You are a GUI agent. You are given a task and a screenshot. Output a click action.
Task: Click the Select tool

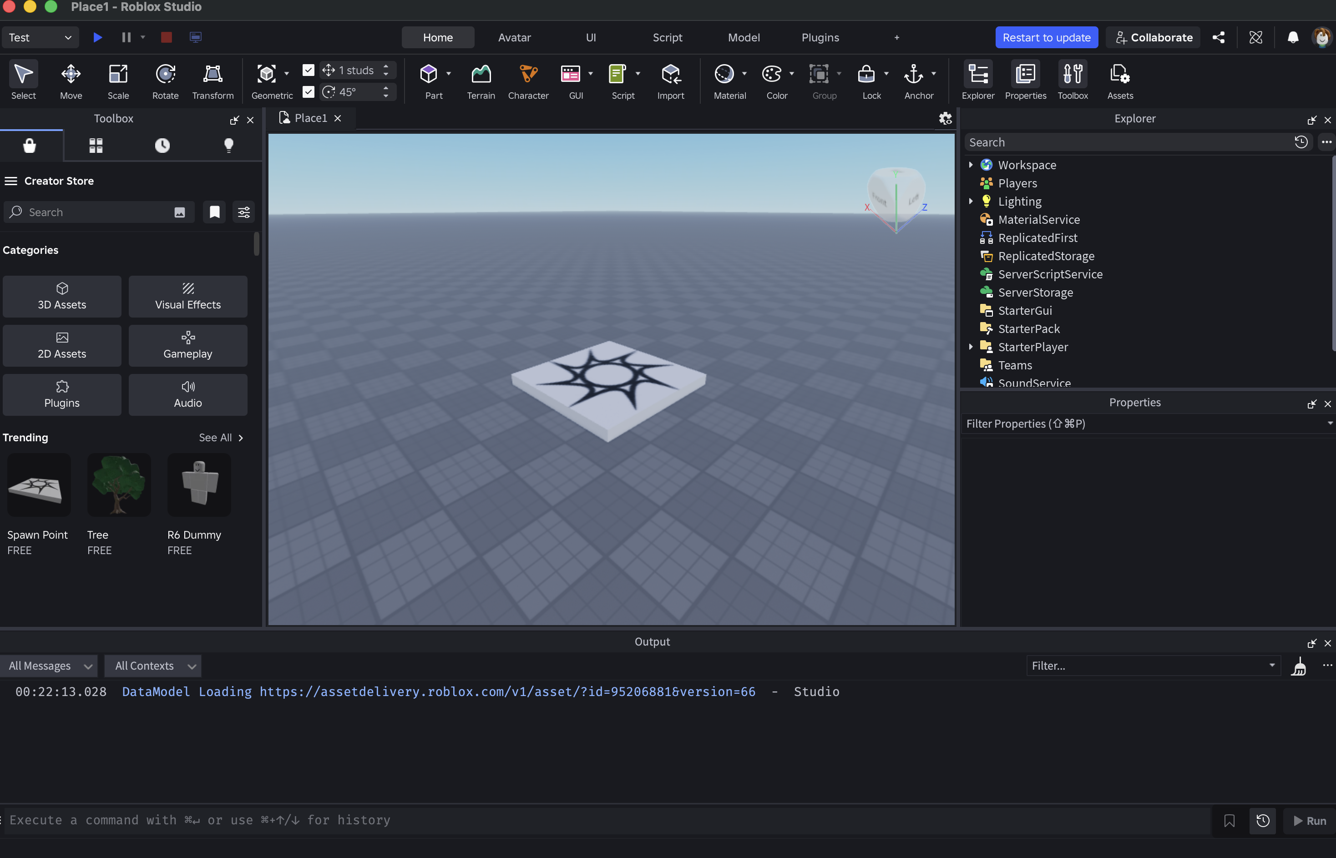(23, 80)
